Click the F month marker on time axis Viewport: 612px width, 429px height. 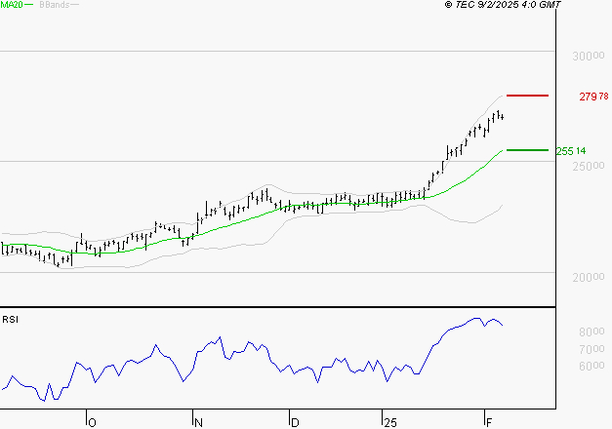pyautogui.click(x=489, y=423)
